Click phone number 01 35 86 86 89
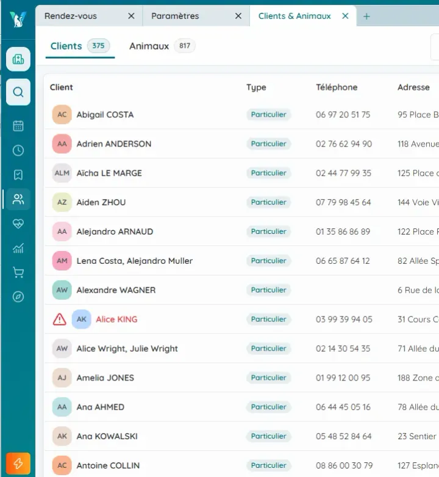439x477 pixels. [x=343, y=231]
